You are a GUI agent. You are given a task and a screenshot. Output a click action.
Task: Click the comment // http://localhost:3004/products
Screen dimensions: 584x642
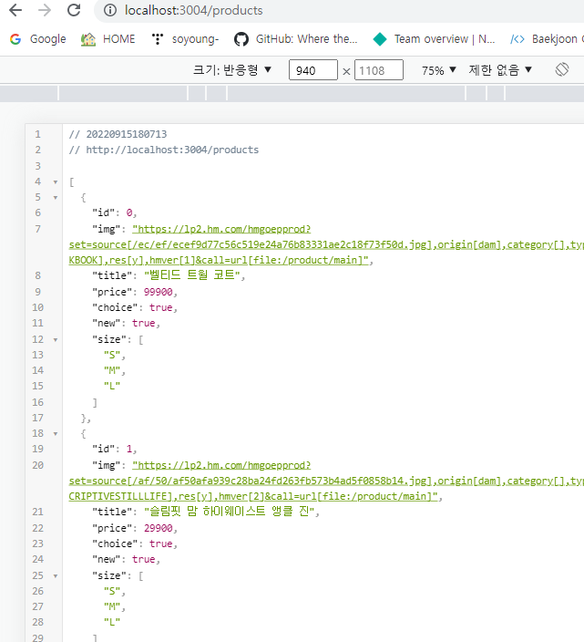(164, 150)
